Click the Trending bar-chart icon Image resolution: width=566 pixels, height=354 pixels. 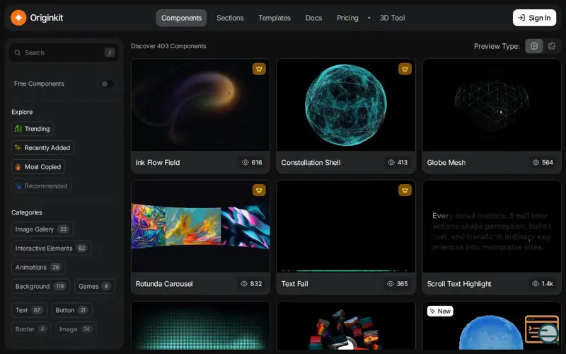pyautogui.click(x=18, y=129)
